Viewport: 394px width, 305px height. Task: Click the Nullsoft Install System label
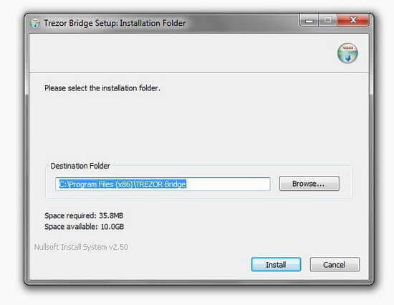(81, 247)
